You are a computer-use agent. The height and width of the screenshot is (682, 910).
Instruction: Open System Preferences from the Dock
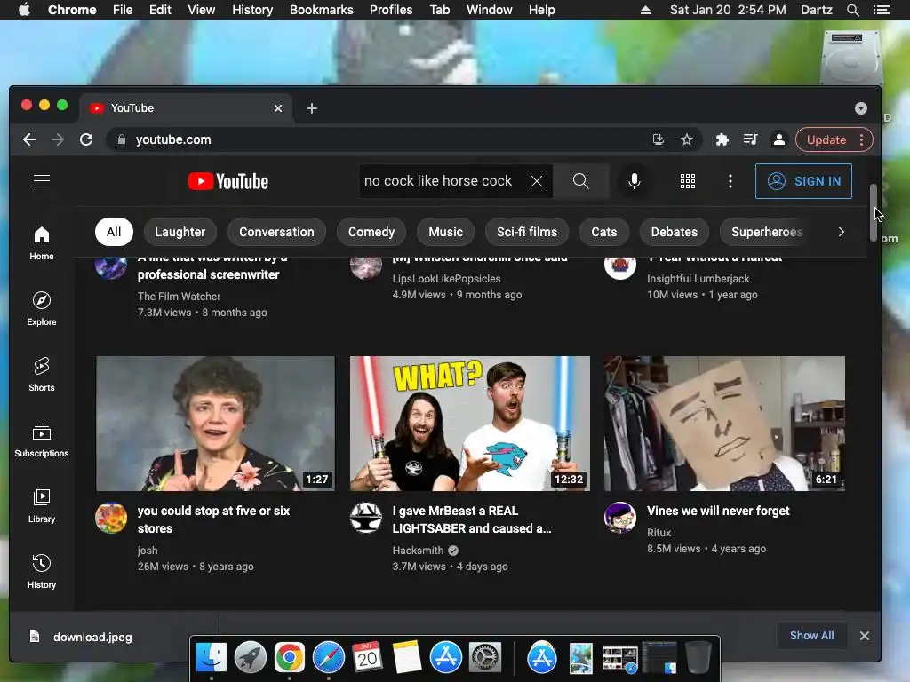tap(485, 658)
